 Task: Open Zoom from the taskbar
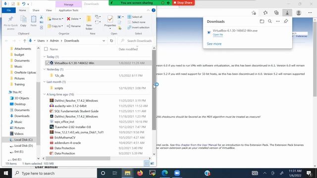[x=177, y=173]
